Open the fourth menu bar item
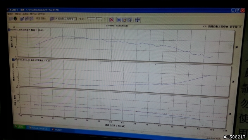 click(33, 14)
